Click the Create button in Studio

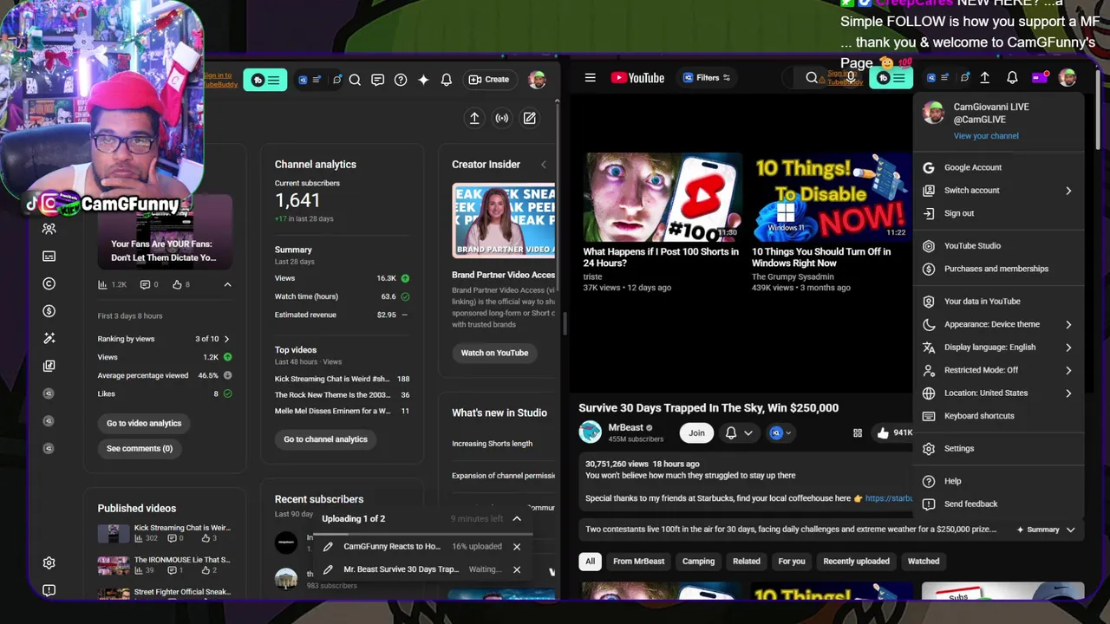pos(489,80)
